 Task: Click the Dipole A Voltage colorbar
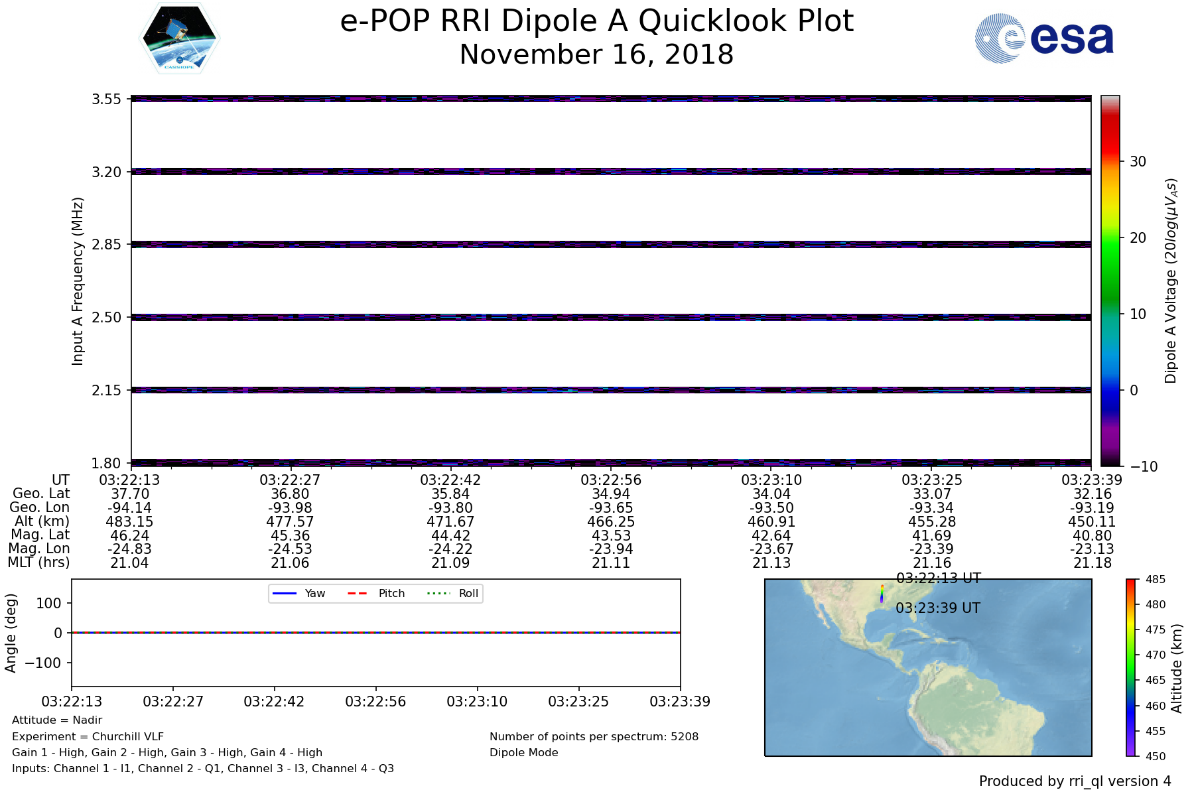point(1110,281)
